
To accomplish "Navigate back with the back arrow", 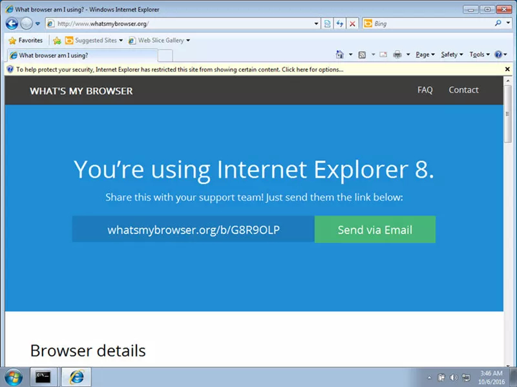I will (x=12, y=23).
